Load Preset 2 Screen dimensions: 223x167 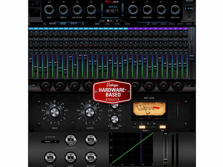(164, 24)
